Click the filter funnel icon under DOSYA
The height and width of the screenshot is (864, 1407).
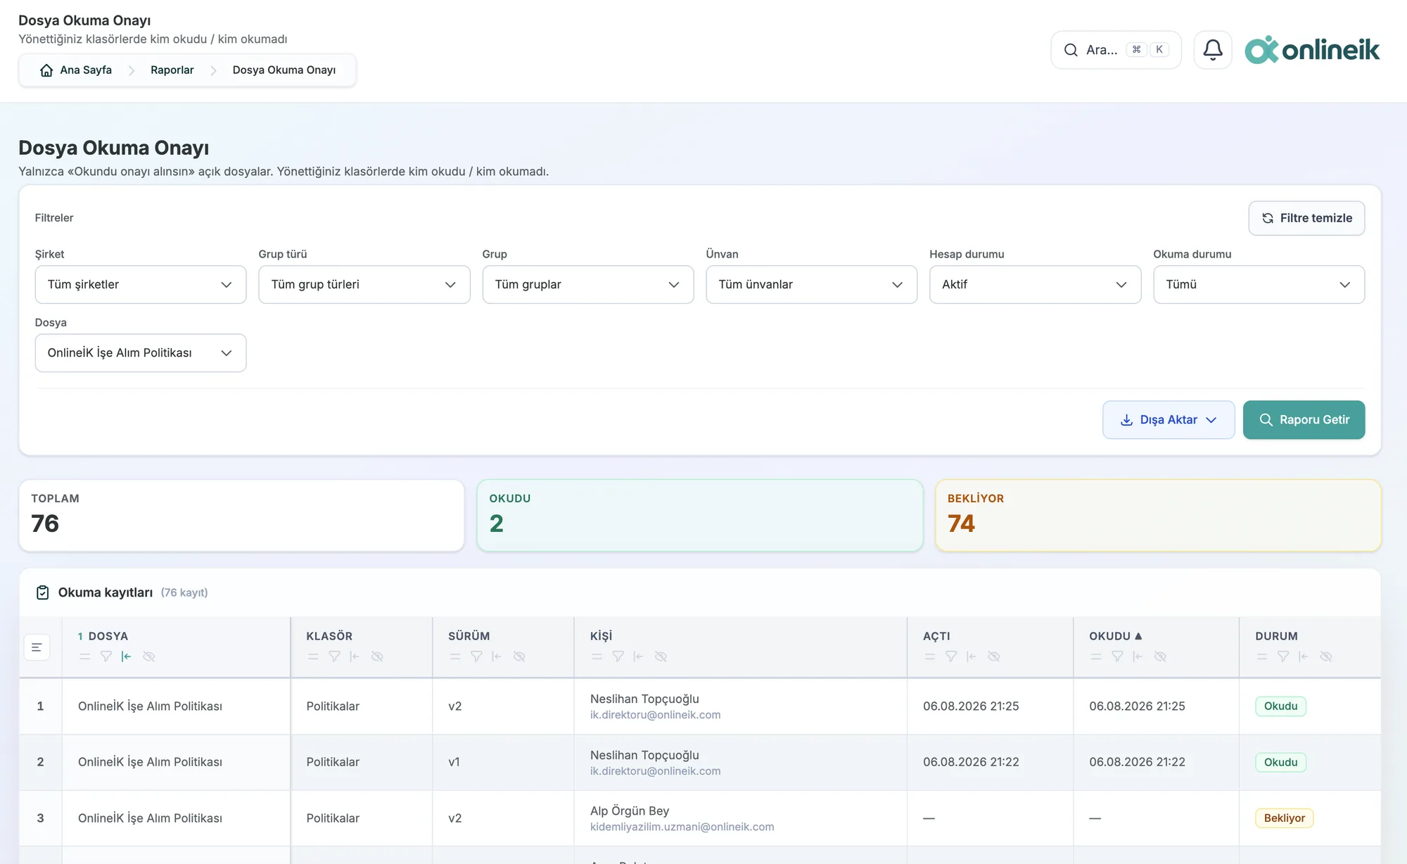point(106,656)
